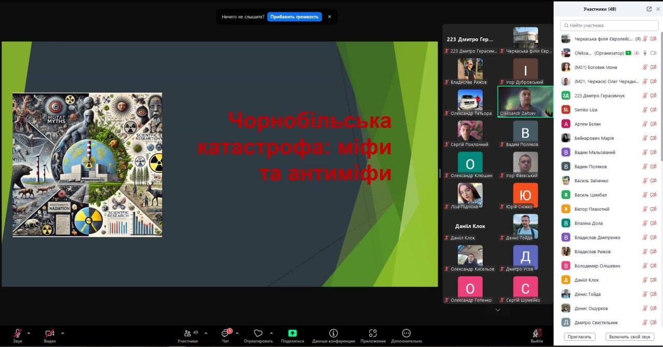Image resolution: width=663 pixels, height=347 pixels.
Task: Turn on the camera with Видео
Action: [x=50, y=333]
